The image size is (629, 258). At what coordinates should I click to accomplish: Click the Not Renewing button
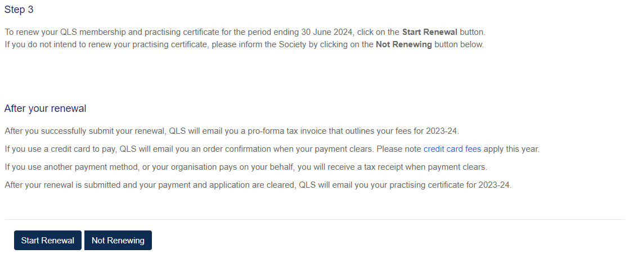click(x=118, y=241)
